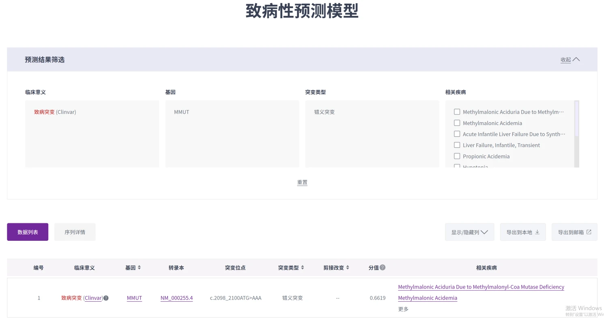Open the MMUT gene link in table
This screenshot has width=604, height=322.
(x=134, y=298)
